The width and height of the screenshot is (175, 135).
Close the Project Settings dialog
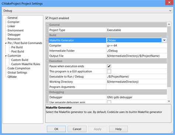tap(169, 3)
